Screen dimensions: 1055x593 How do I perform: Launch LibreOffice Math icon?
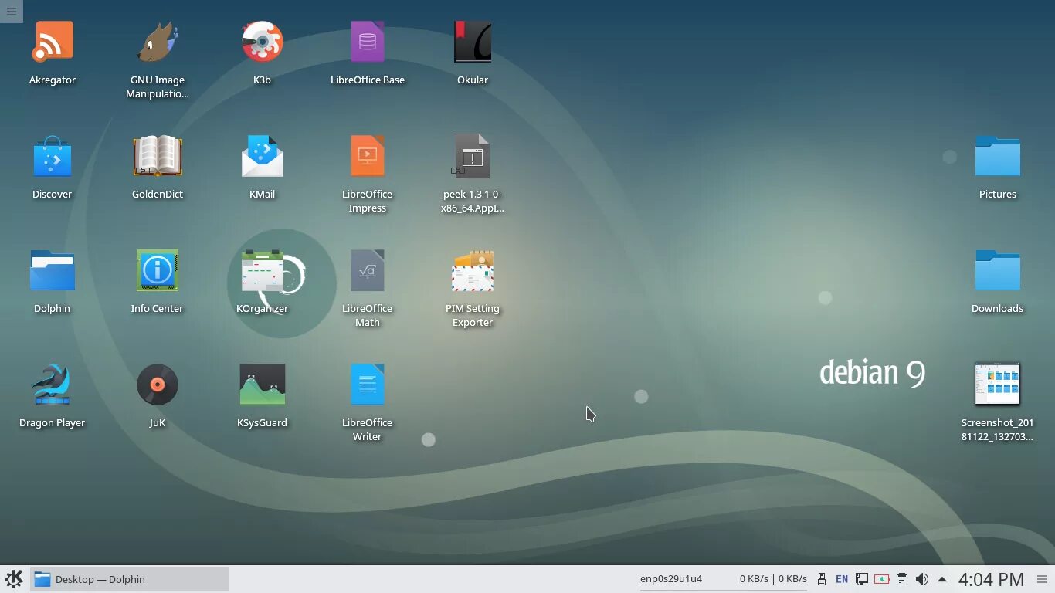tap(368, 271)
